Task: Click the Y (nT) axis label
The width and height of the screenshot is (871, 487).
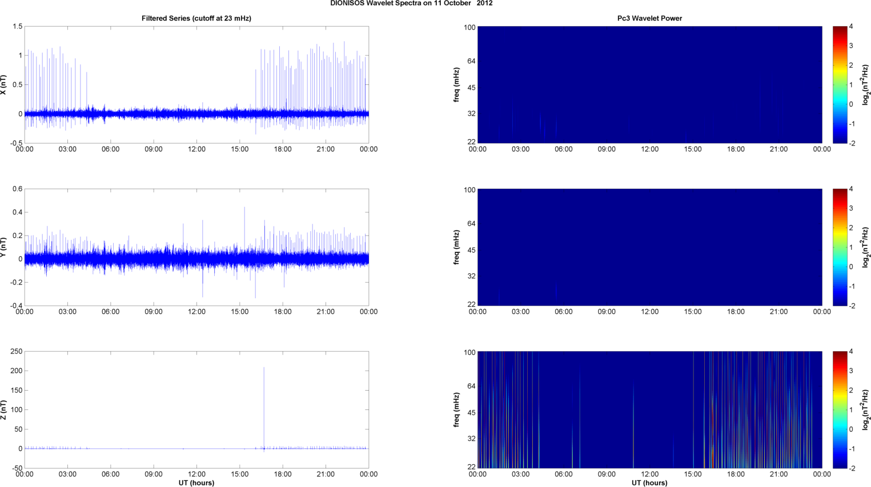Action: point(4,247)
